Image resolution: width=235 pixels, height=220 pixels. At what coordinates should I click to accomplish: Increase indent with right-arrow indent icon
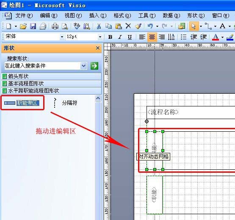[x=203, y=37]
